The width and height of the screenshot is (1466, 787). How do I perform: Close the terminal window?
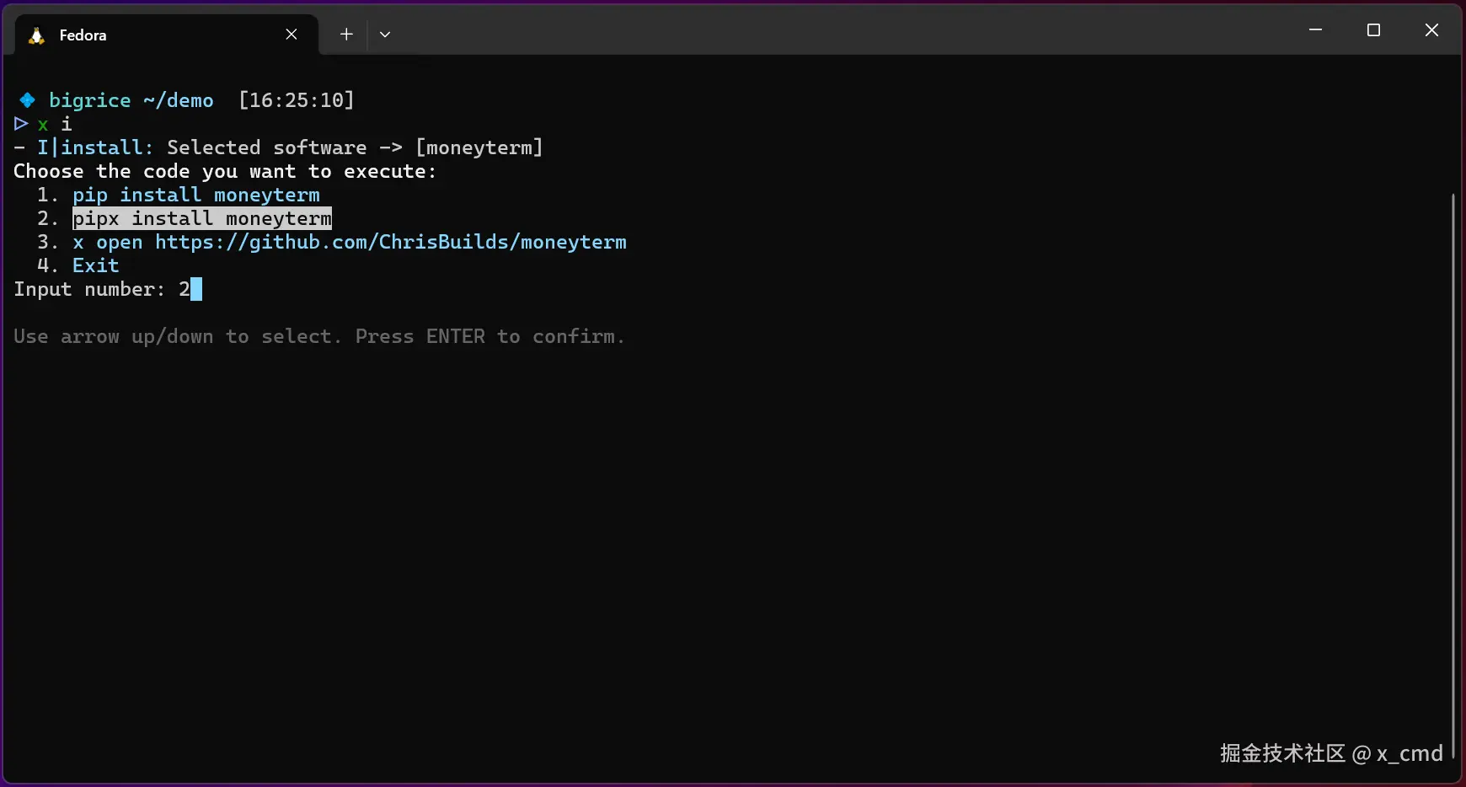pyautogui.click(x=1431, y=30)
